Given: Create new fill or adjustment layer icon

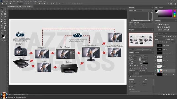Looking at the screenshot, I should pyautogui.click(x=166, y=94).
